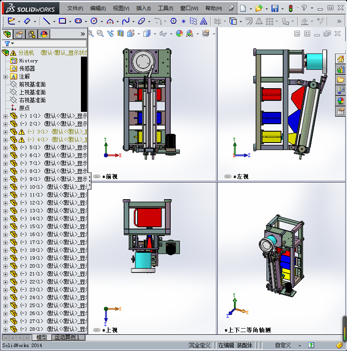Open the DisplayManager tab
Viewport: 347px width, 351px height.
pos(44,34)
